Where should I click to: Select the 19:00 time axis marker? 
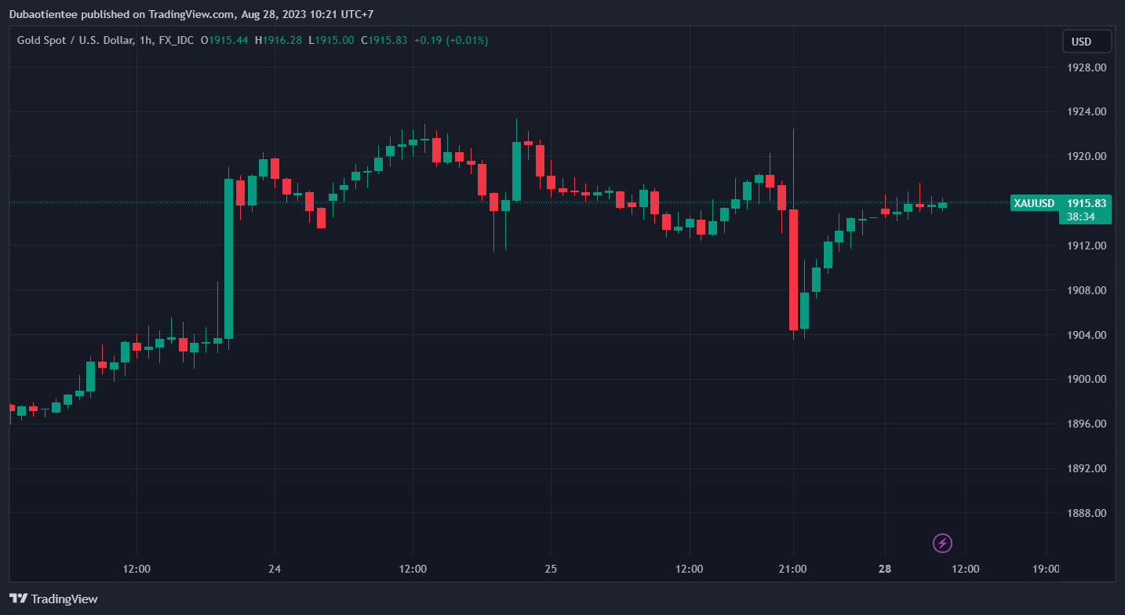(1047, 569)
